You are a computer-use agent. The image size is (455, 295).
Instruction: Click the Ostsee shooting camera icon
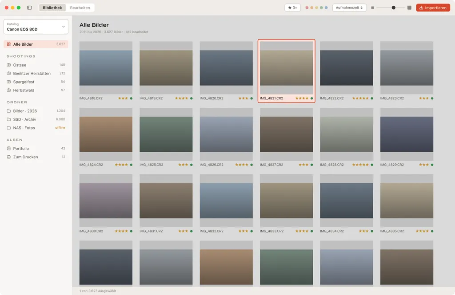click(9, 65)
